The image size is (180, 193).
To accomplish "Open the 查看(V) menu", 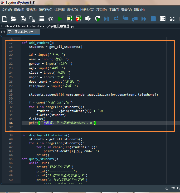I will [126, 10].
